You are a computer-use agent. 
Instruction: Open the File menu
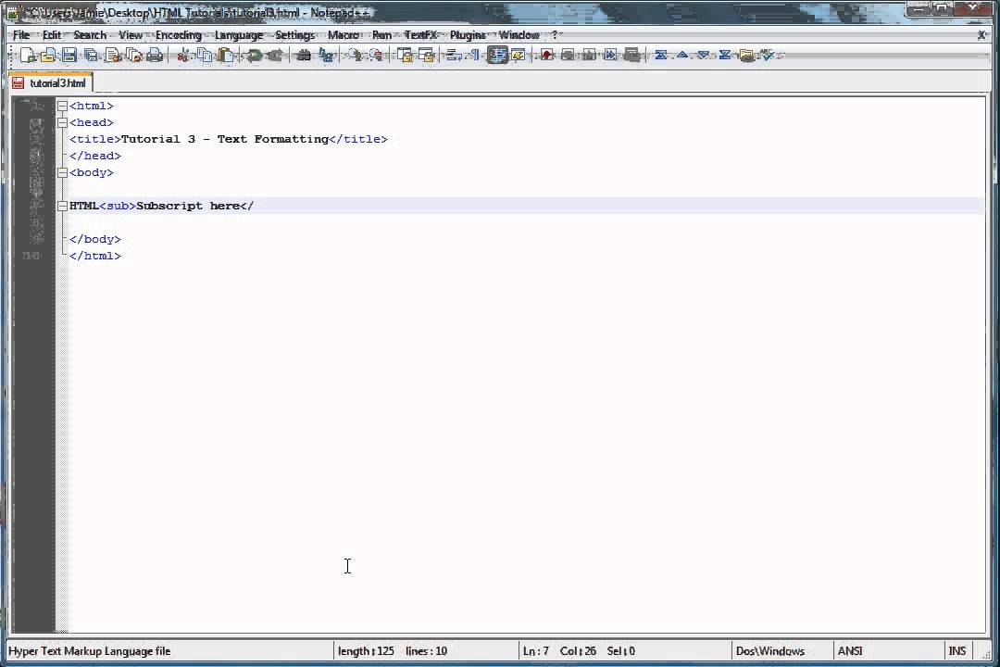coord(21,35)
